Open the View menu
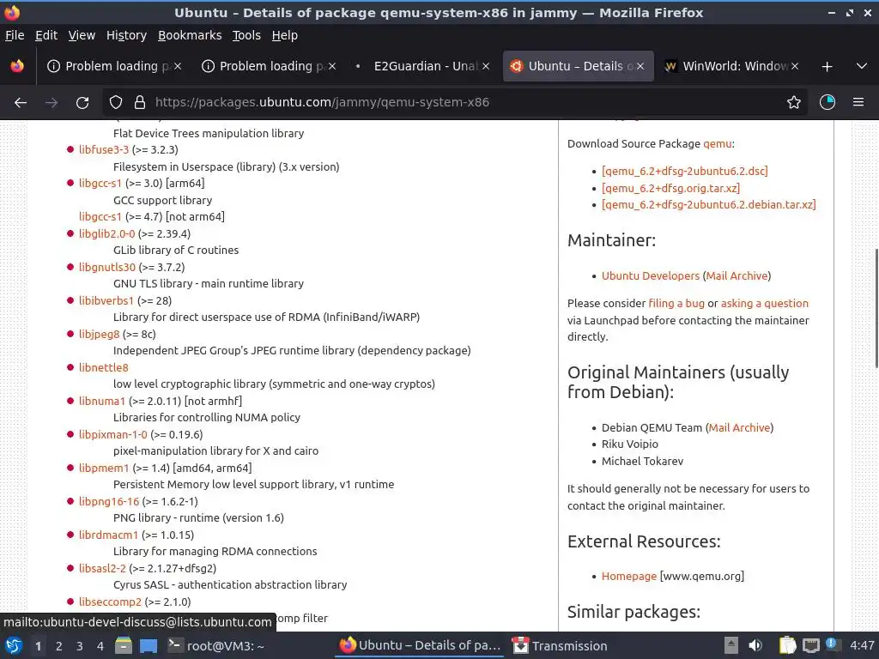879x659 pixels. [x=82, y=35]
